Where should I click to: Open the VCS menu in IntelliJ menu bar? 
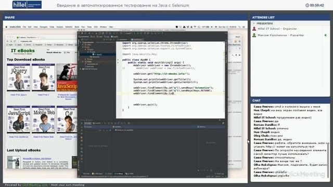point(96,27)
